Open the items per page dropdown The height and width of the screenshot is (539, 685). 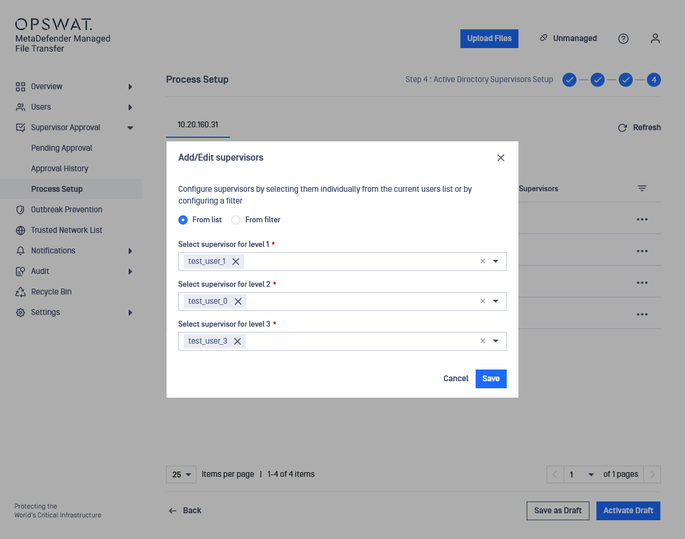(181, 474)
